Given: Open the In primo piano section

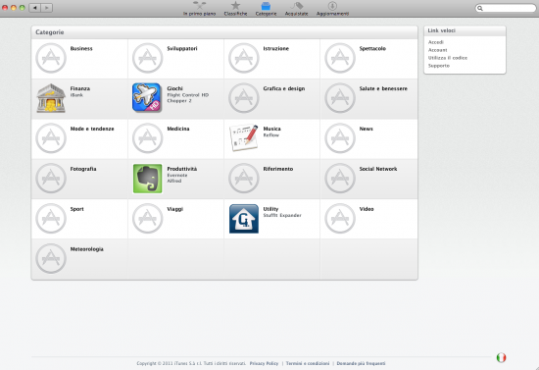Looking at the screenshot, I should [199, 9].
